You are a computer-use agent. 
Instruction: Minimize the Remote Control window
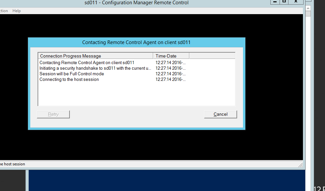pyautogui.click(x=275, y=2)
